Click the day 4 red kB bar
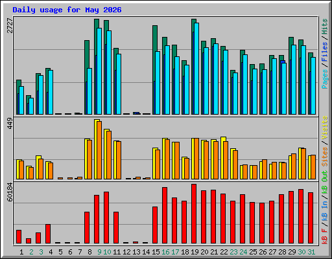332x259 pixels. (48, 234)
